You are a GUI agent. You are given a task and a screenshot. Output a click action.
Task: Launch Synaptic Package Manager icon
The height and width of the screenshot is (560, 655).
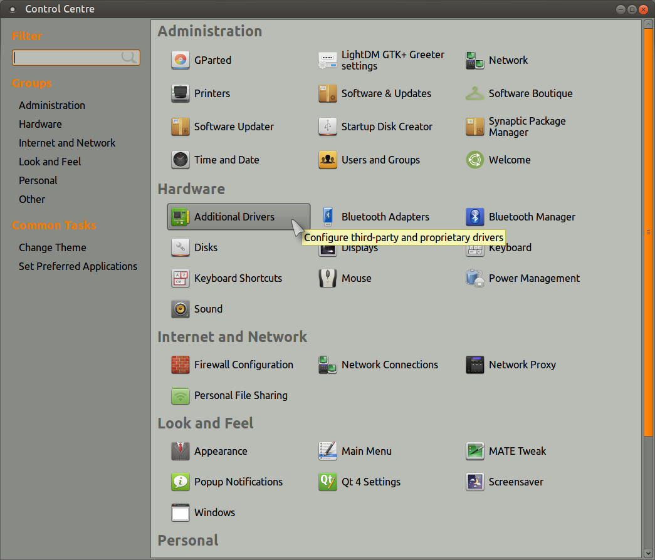[x=475, y=127]
